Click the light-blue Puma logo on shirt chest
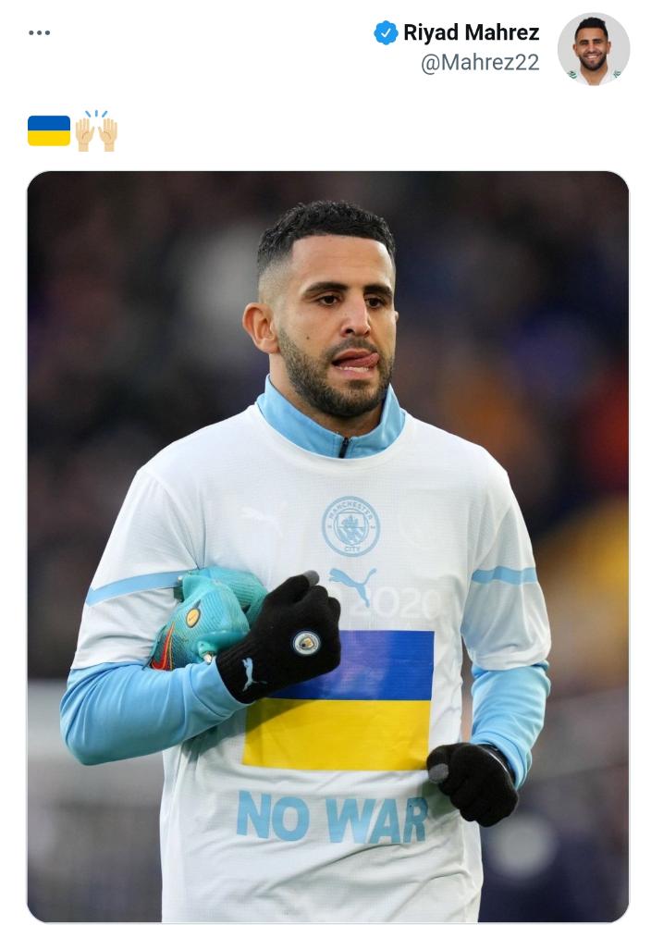 352,586
